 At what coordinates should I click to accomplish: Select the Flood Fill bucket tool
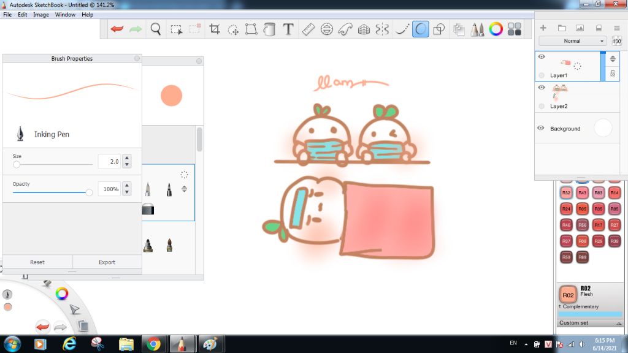[270, 29]
